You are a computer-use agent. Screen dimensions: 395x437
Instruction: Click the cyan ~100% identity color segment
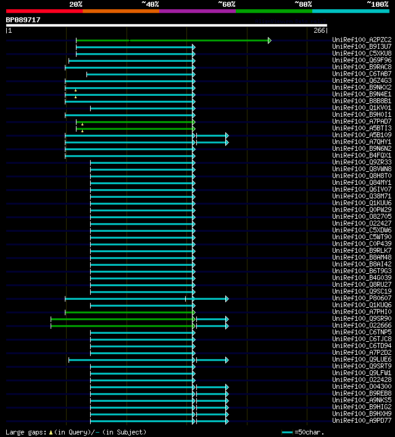coord(351,11)
